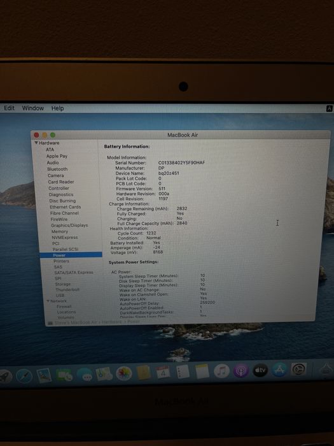This screenshot has width=334, height=446.
Task: Open the App Store from the dock
Action: pos(279,370)
